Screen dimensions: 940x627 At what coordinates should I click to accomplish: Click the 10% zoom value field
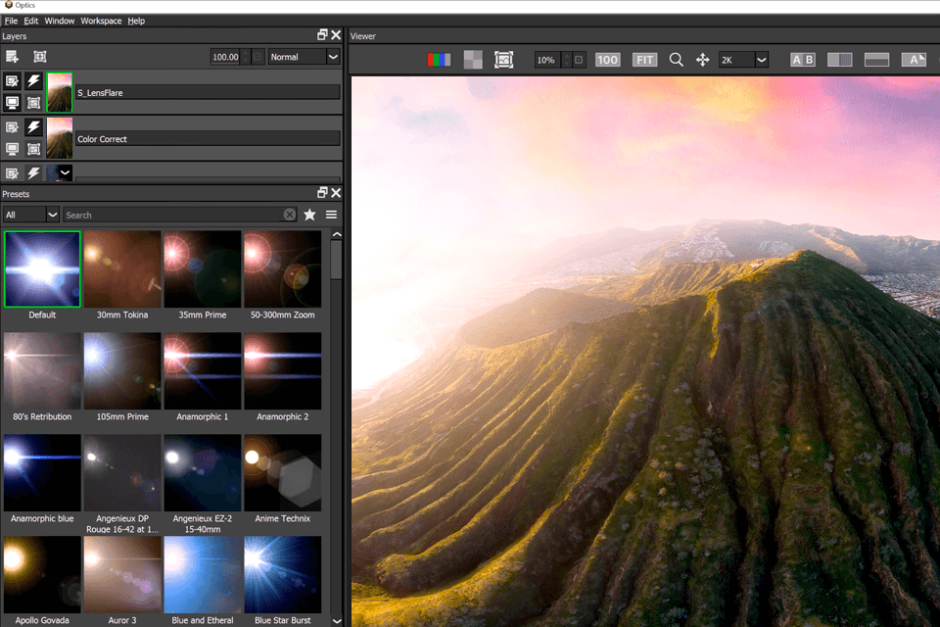[548, 60]
